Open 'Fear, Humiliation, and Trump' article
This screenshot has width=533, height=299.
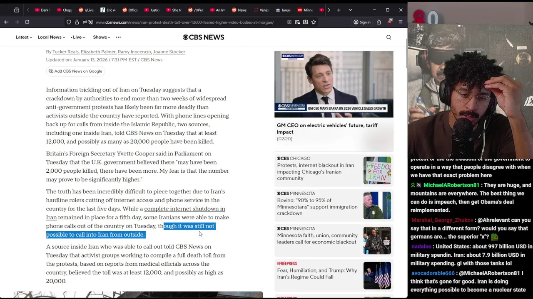[x=317, y=274]
